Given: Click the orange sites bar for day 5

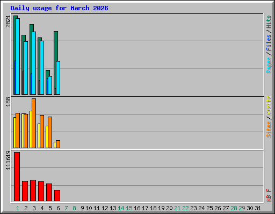Looking at the screenshot, I should point(50,133).
